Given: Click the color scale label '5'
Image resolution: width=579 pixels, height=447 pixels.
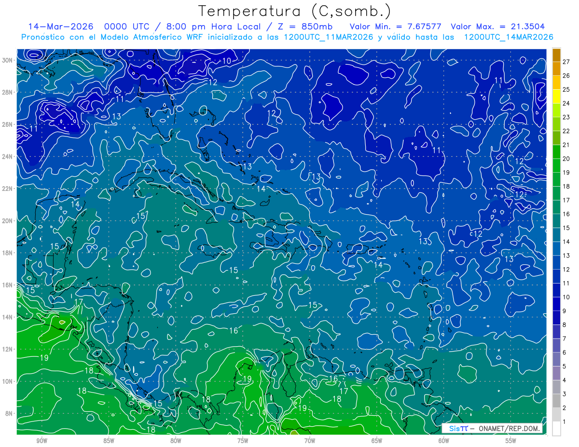Looking at the screenshot, I should 565,366.
